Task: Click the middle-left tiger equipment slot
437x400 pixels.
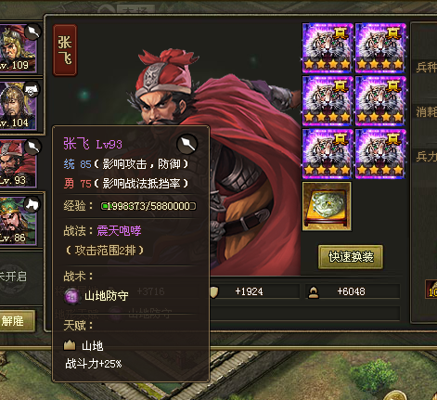Action: [328, 101]
